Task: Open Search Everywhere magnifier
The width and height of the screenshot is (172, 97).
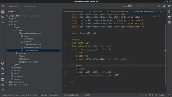Action: pyautogui.click(x=164, y=6)
